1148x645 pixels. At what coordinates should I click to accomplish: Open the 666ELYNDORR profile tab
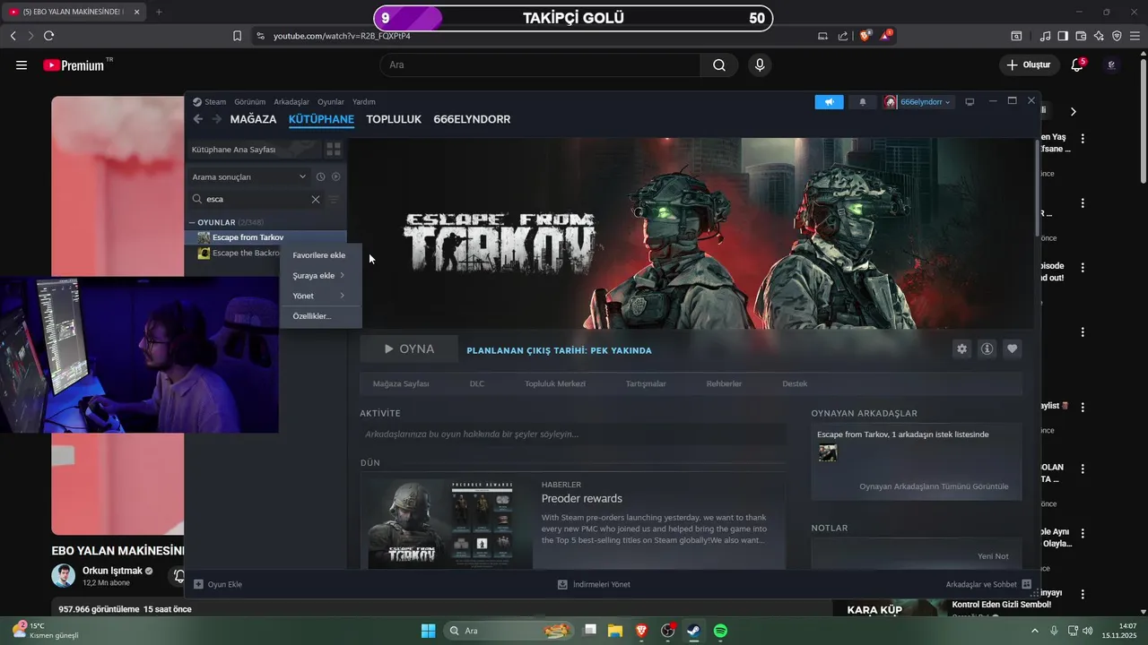pos(472,119)
